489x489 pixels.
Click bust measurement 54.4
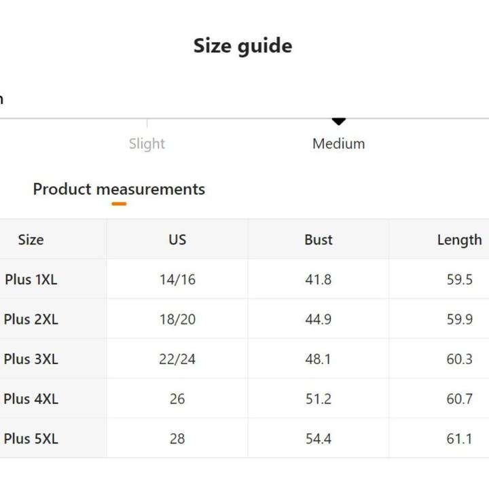pyautogui.click(x=318, y=439)
